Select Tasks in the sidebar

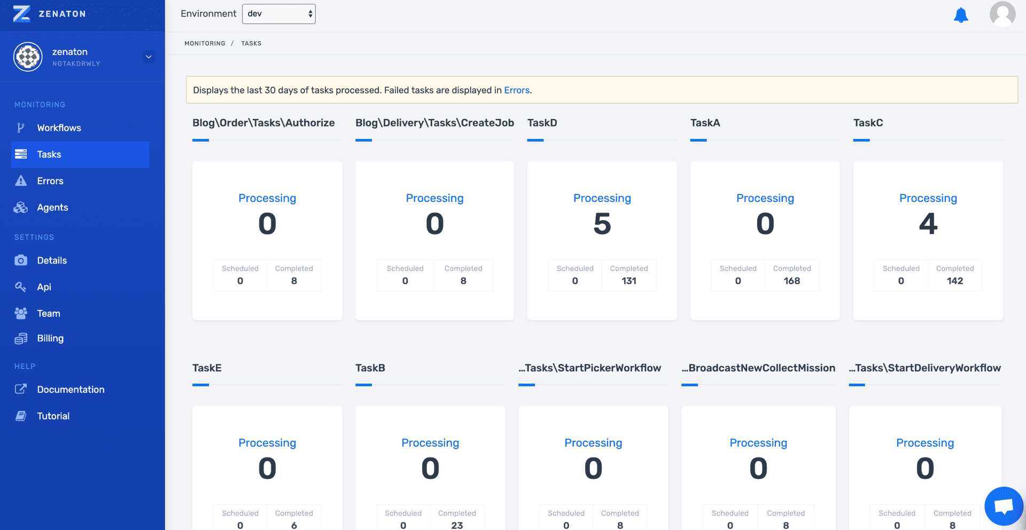(x=80, y=154)
